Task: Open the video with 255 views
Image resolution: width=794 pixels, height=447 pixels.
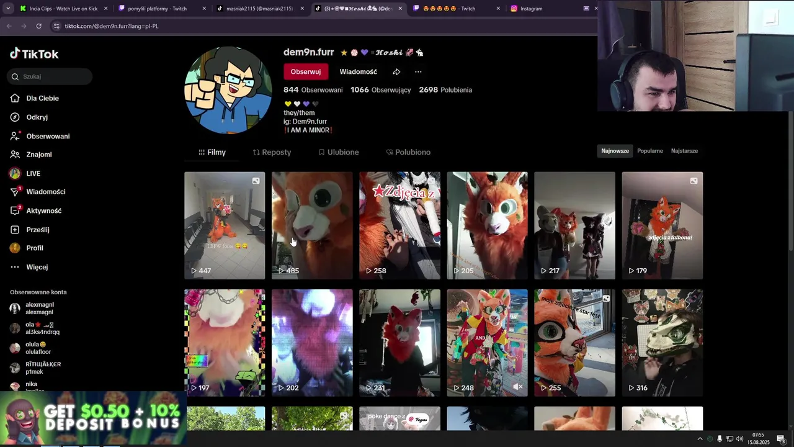Action: (574, 343)
